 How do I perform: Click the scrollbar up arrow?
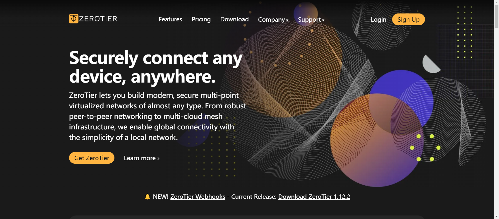(x=496, y=2)
